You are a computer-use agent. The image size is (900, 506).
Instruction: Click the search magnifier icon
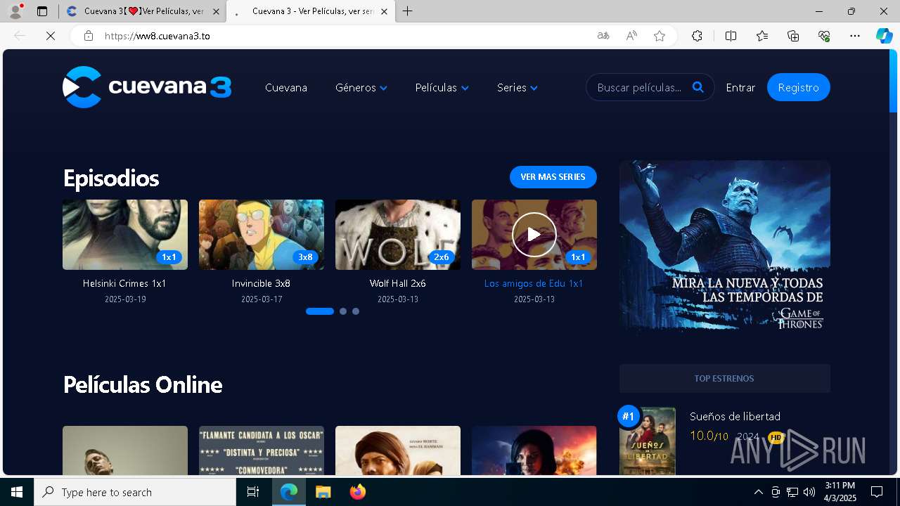[x=697, y=87]
